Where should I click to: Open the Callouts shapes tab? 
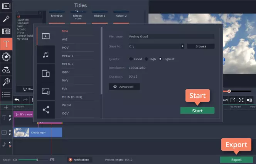coord(6,69)
